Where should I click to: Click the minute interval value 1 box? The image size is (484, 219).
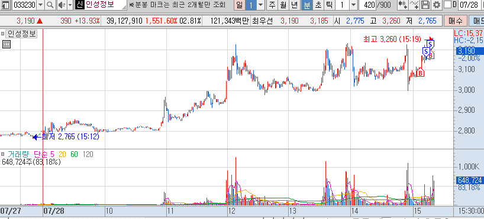(x=342, y=5)
